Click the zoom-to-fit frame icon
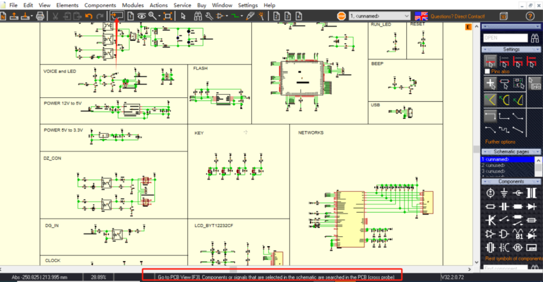543x282 pixels. point(167,16)
